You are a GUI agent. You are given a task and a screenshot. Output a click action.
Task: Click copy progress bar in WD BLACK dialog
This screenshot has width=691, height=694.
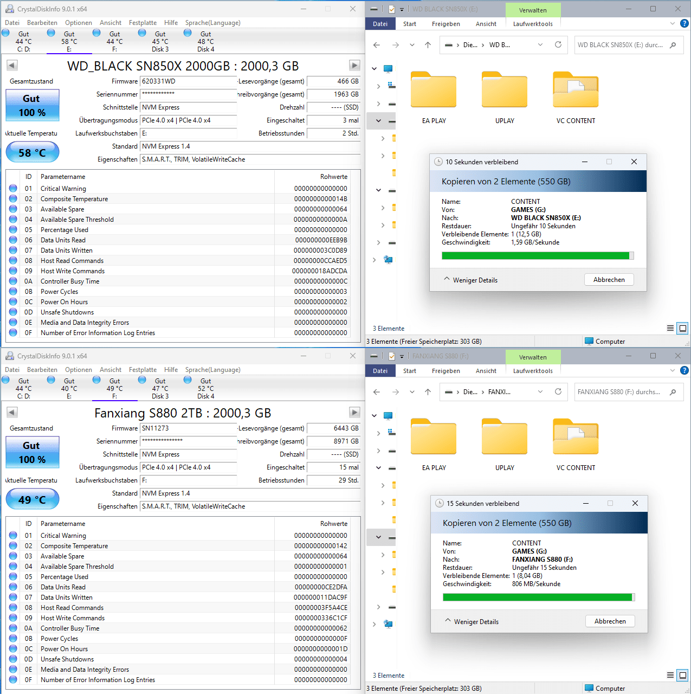(x=538, y=256)
